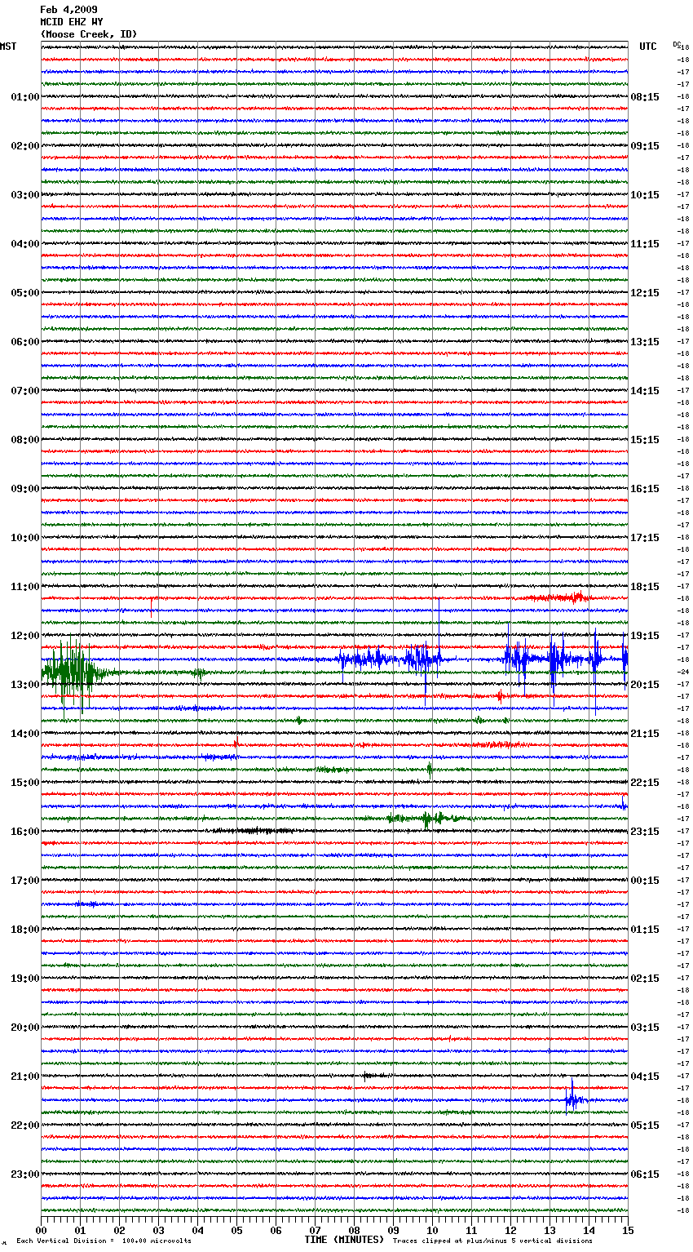Select the 14:00 MST hour label
Image resolution: width=693 pixels, height=1252 pixels.
point(24,734)
